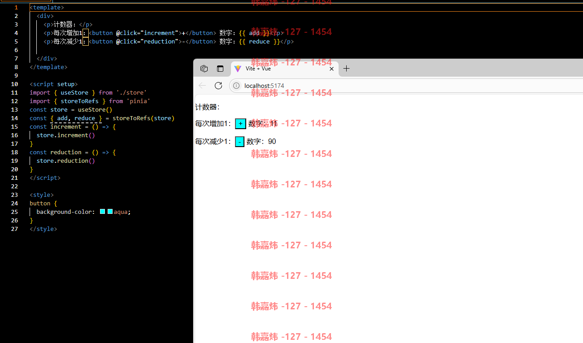Click line number 1 in the editor gutter
Image resolution: width=583 pixels, height=343 pixels.
click(17, 7)
